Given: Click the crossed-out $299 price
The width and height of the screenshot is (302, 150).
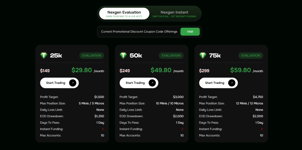Looking at the screenshot, I should coord(204,71).
